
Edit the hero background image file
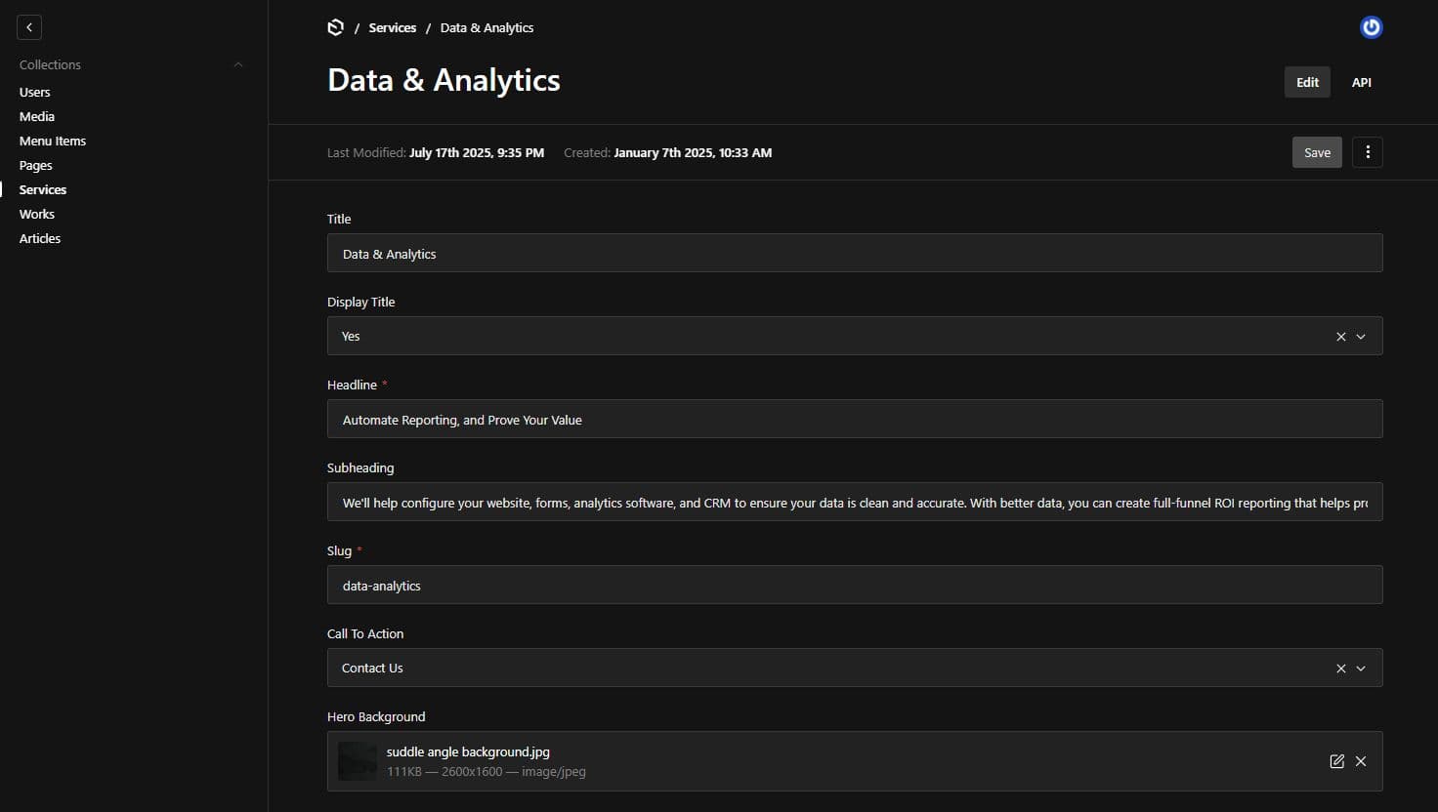coord(1336,761)
